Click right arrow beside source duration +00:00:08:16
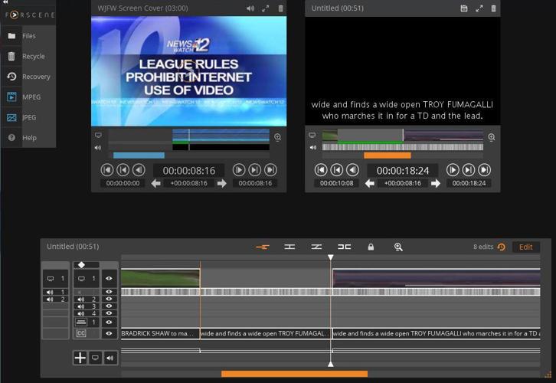The height and width of the screenshot is (383, 556). coord(222,183)
